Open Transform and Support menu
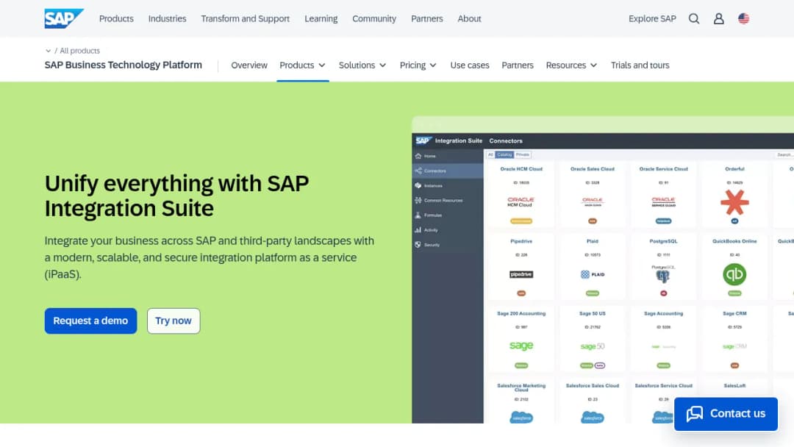 click(245, 18)
